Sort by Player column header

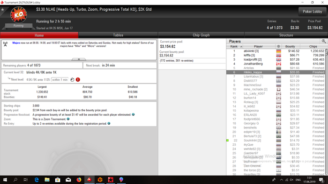point(258,47)
